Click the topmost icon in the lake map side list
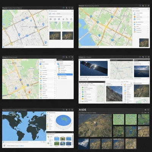The height and width of the screenshot is (152, 152). pyautogui.click(x=134, y=11)
